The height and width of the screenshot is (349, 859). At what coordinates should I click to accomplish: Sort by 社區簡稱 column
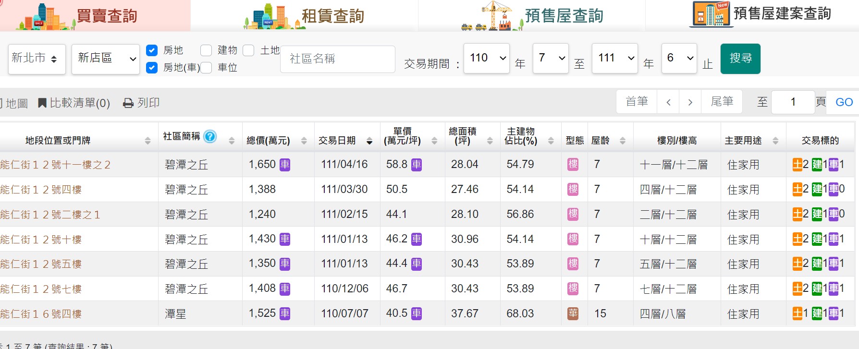pos(232,141)
